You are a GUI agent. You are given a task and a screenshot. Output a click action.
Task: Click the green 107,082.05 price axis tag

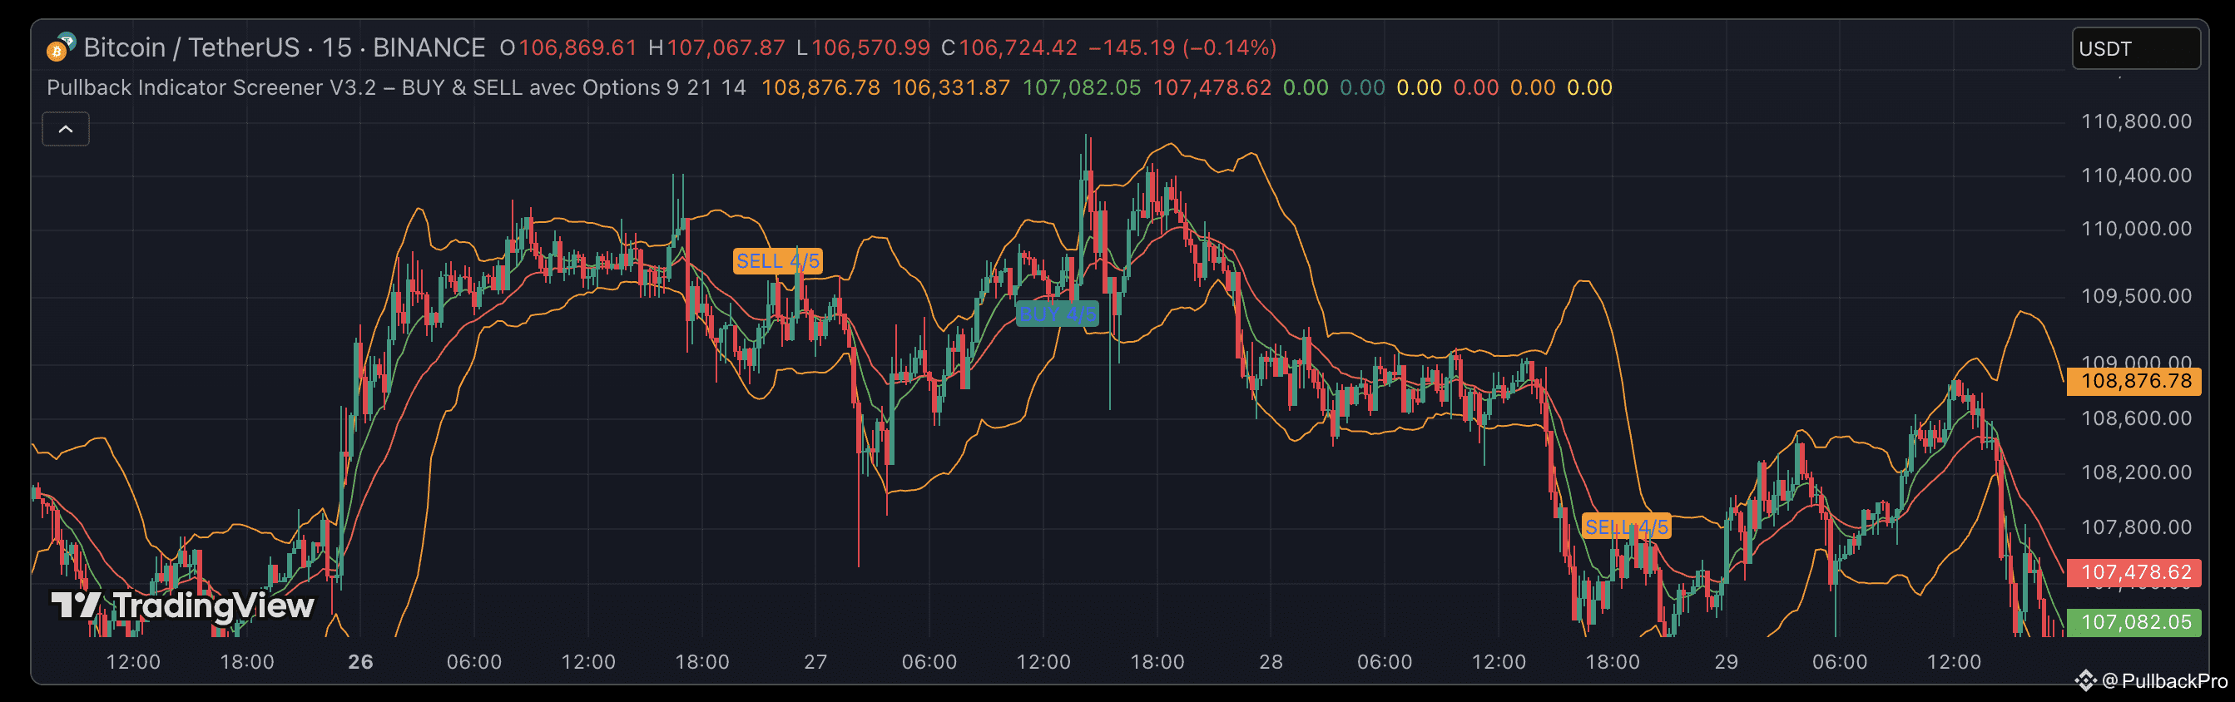[x=2134, y=622]
